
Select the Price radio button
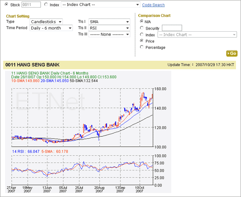(142, 40)
